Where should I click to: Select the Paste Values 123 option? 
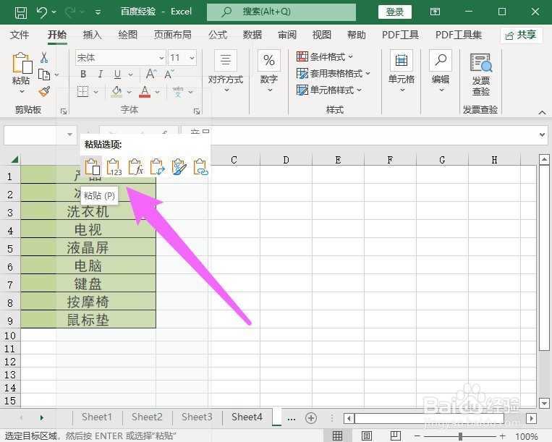point(114,167)
